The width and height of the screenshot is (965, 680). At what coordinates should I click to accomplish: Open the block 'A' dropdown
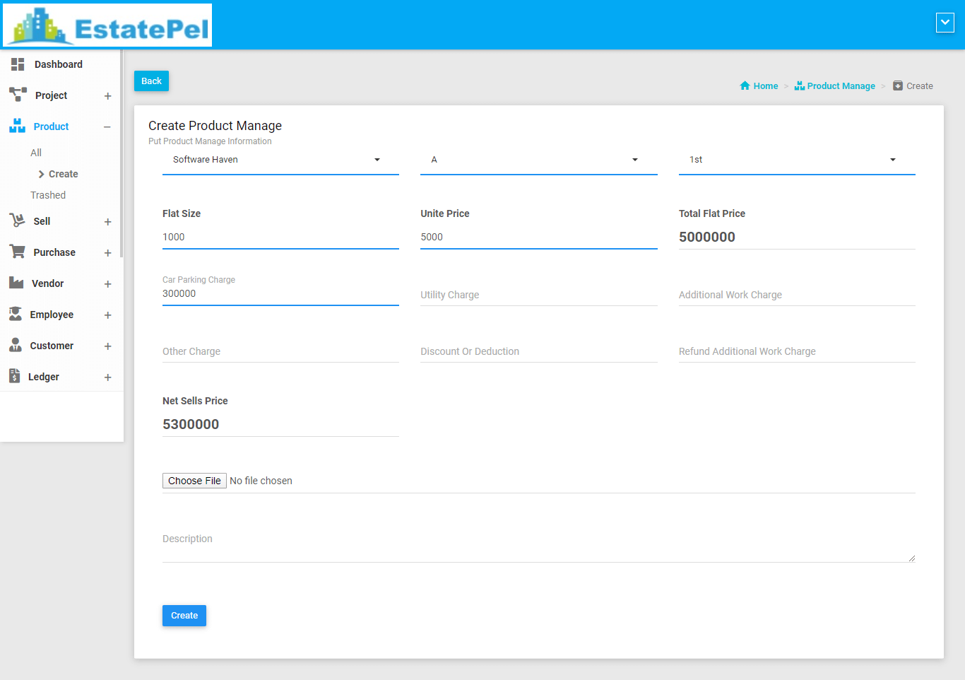pyautogui.click(x=538, y=160)
